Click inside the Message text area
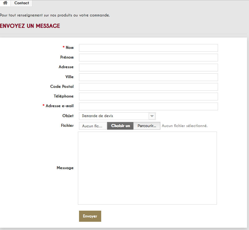 pos(147,168)
